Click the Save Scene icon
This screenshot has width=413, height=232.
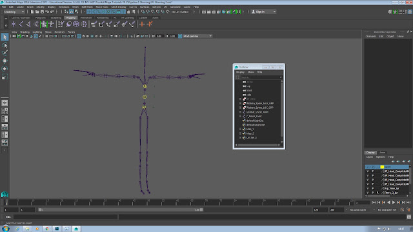click(42, 12)
